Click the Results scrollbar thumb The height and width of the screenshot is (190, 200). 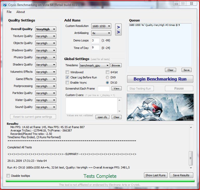[191, 158]
